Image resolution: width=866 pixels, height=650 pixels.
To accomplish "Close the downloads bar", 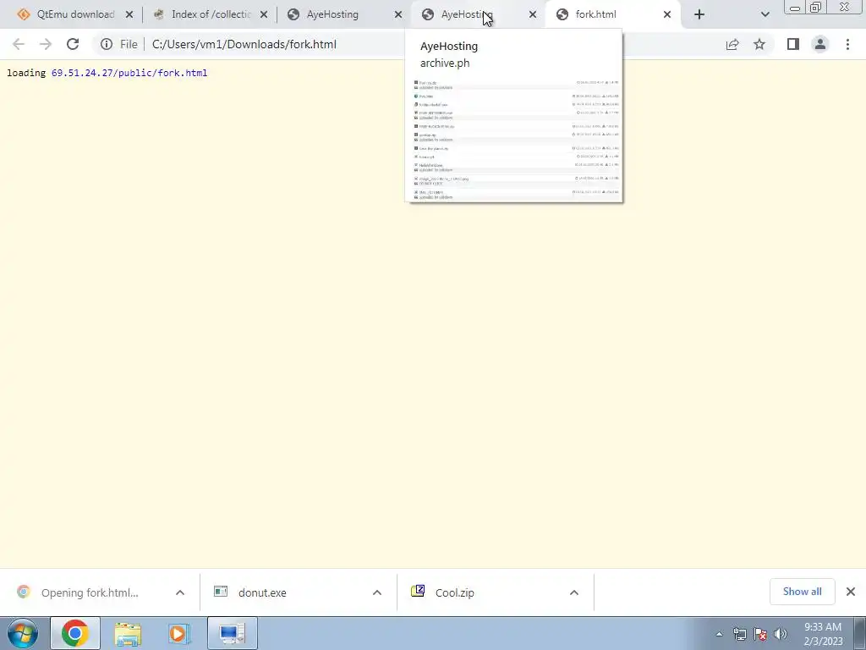I will (x=851, y=592).
